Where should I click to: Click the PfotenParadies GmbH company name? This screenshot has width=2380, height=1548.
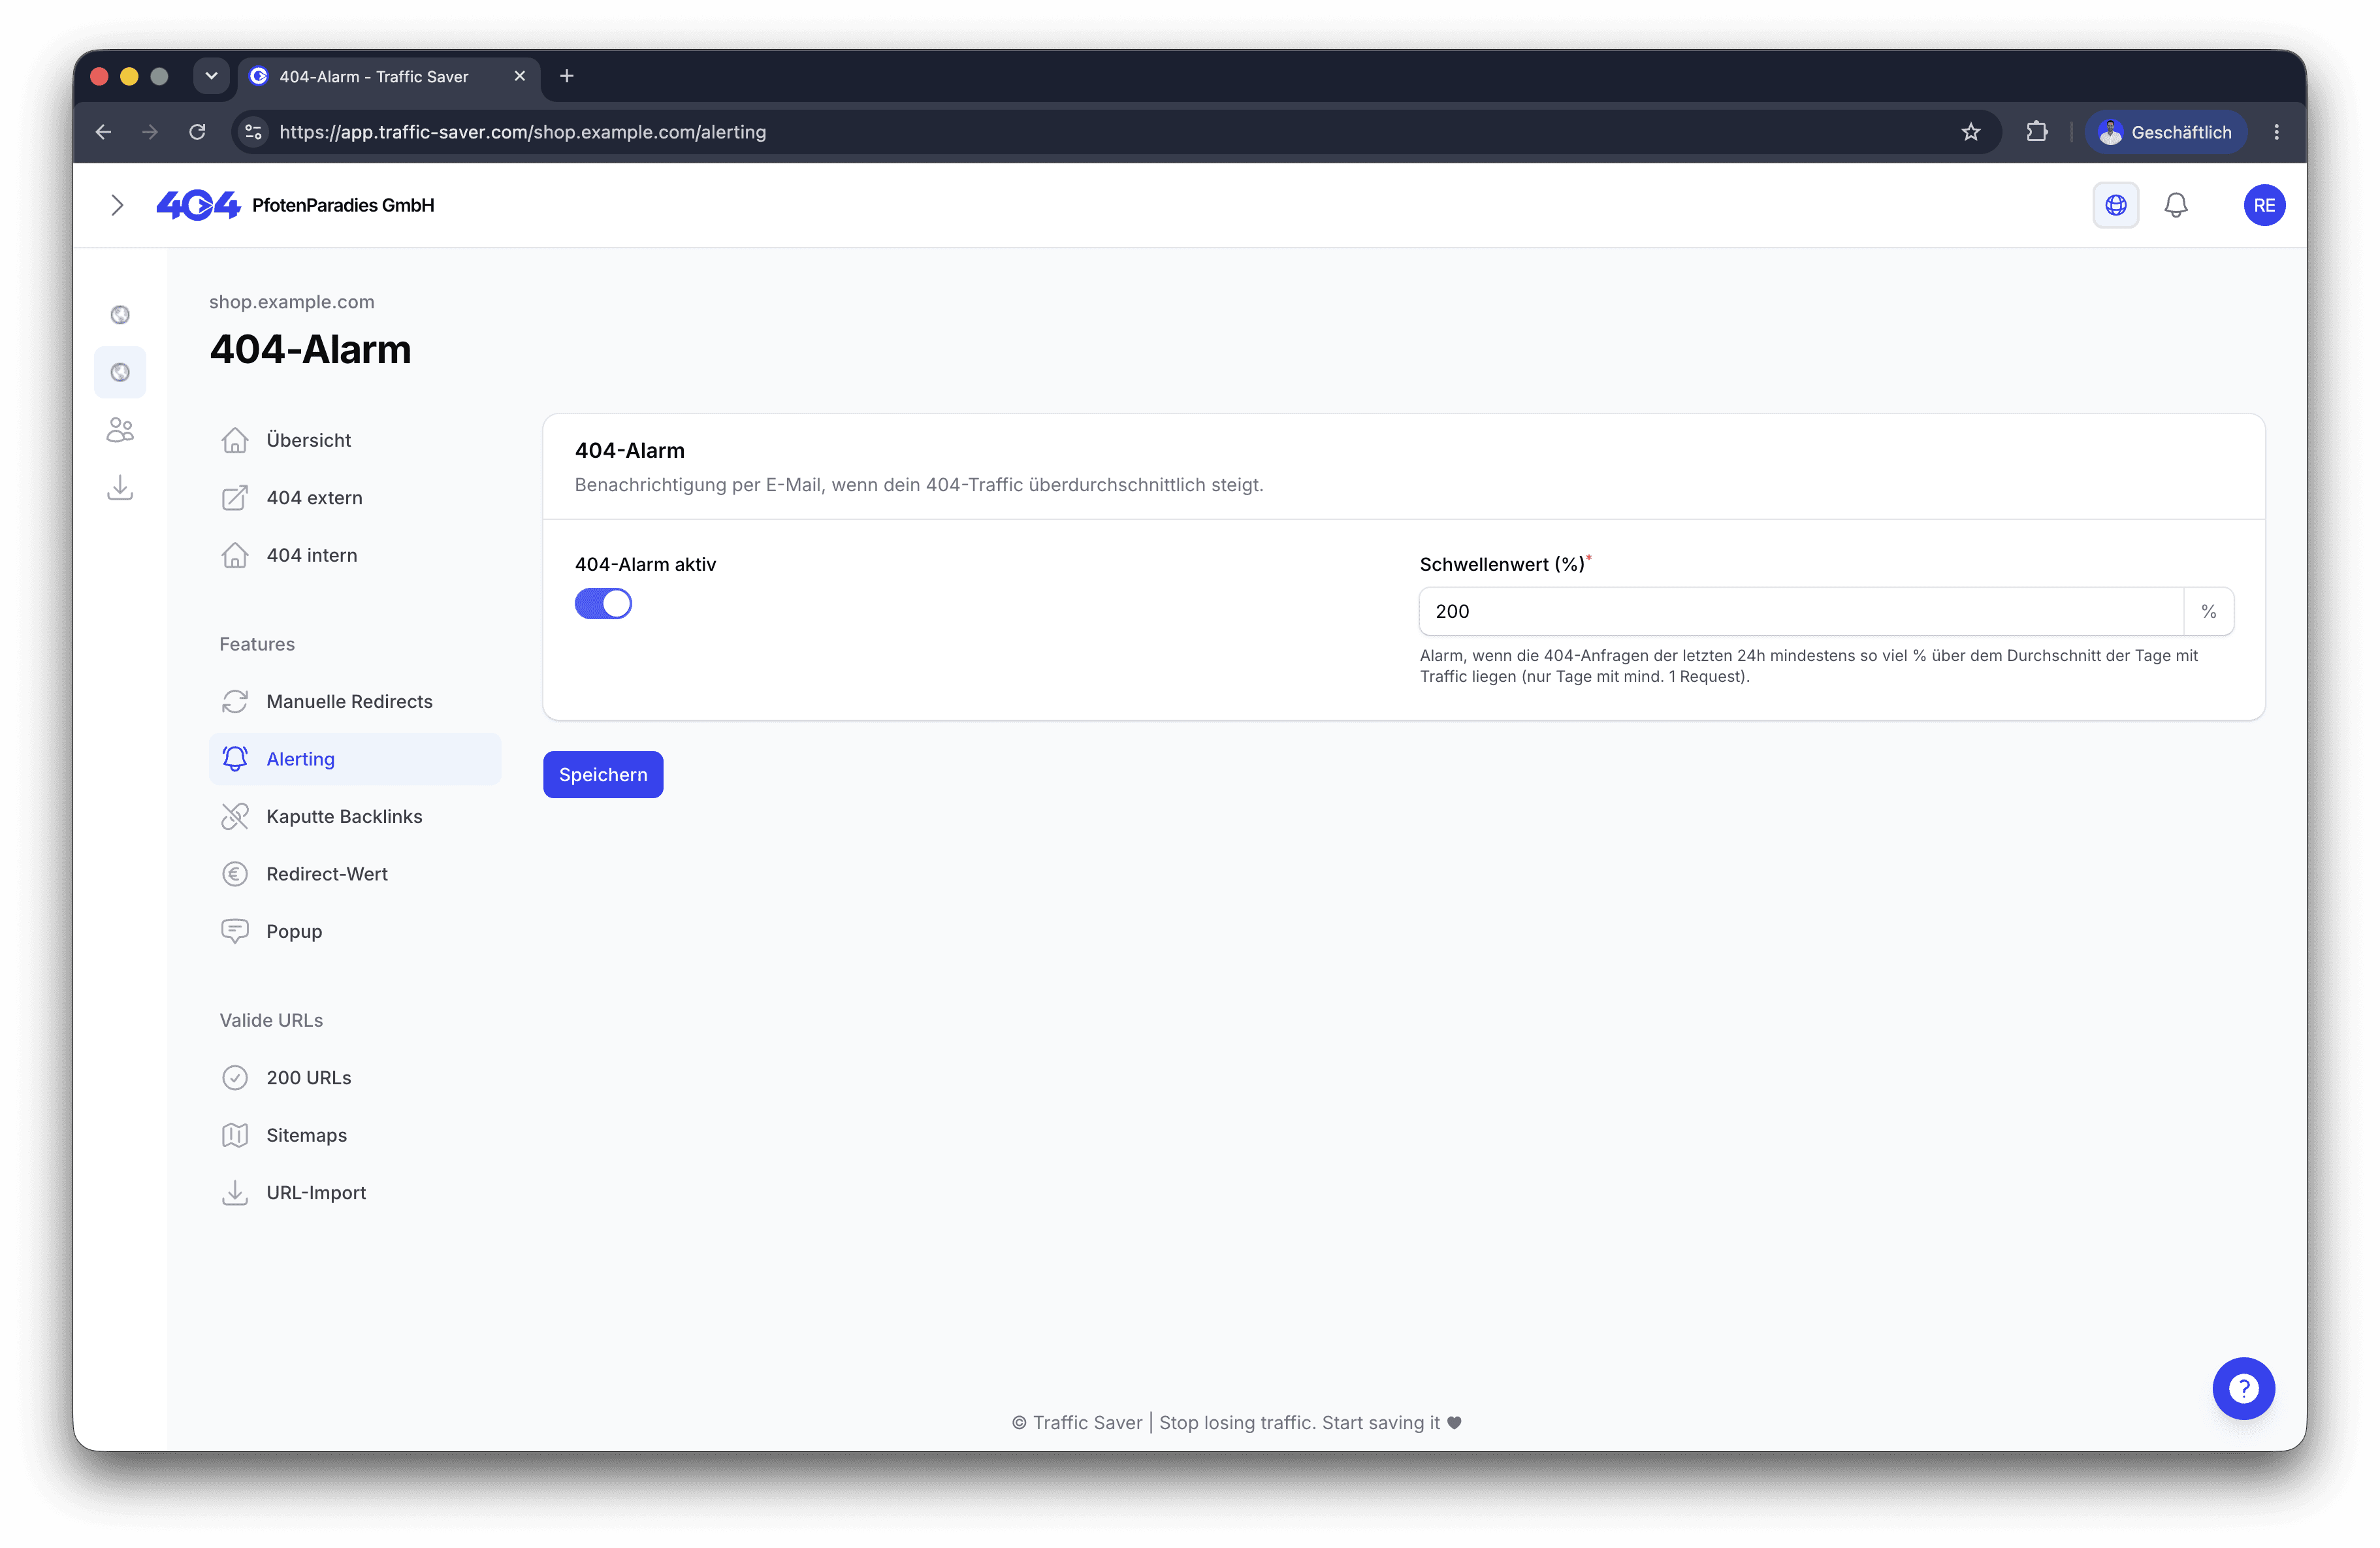pyautogui.click(x=343, y=205)
